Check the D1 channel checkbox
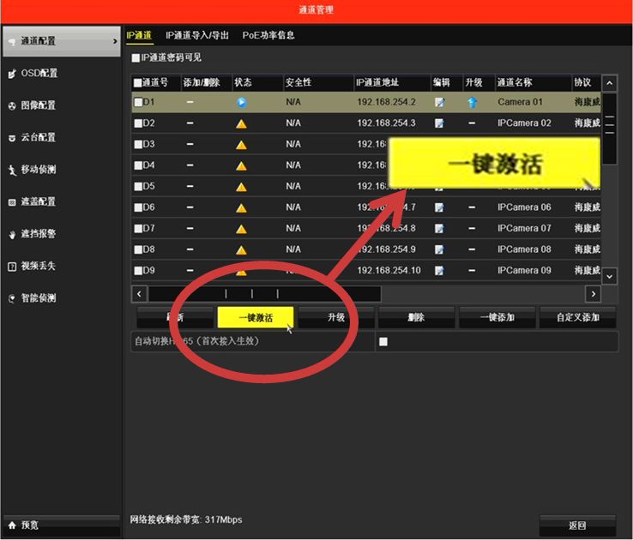Viewport: 633px width, 540px height. pyautogui.click(x=137, y=103)
